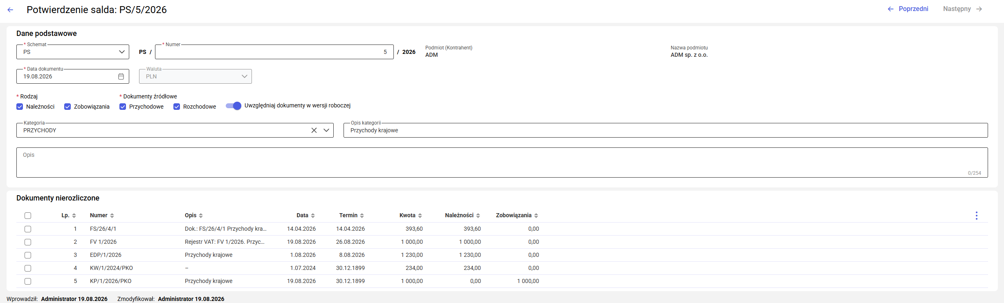The height and width of the screenshot is (303, 1004).
Task: Sort table by Należności column arrows
Action: (478, 216)
